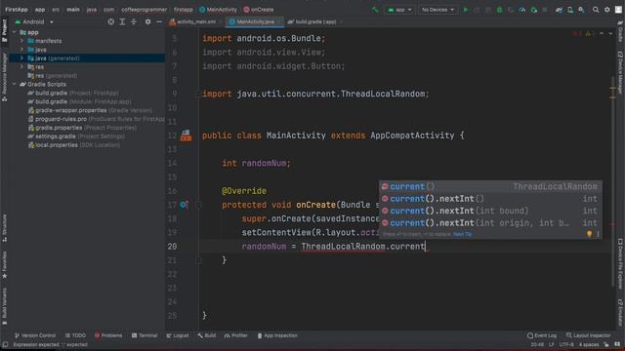The width and height of the screenshot is (625, 351).
Task: Open the Project tool window sidebar button
Action: pos(4,30)
